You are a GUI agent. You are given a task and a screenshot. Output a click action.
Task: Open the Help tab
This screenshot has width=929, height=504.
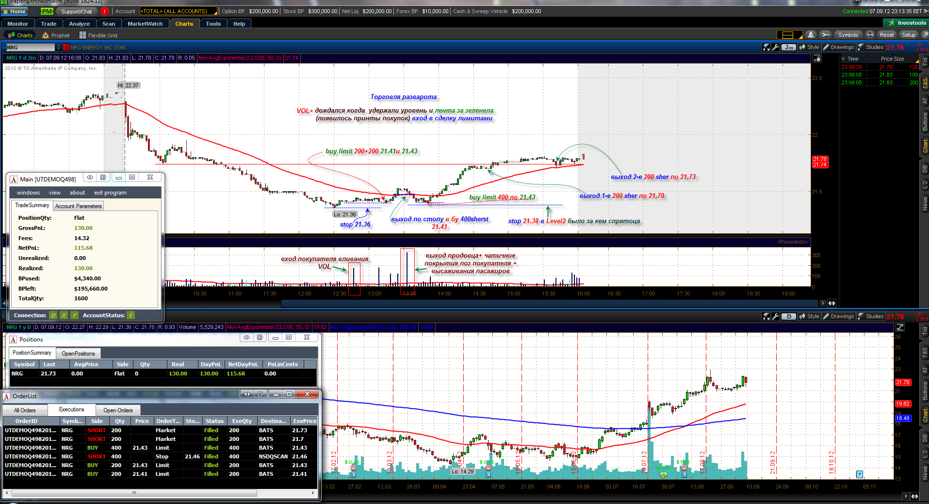pos(239,24)
